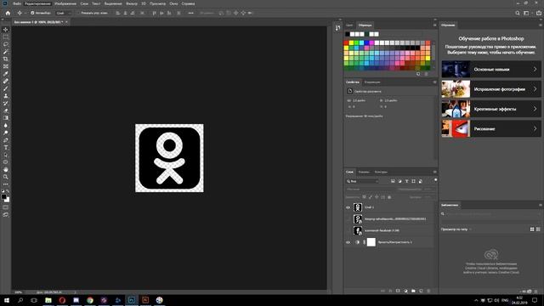This screenshot has width=544, height=306.
Task: Open the Swatches panel menu
Action: [434, 25]
